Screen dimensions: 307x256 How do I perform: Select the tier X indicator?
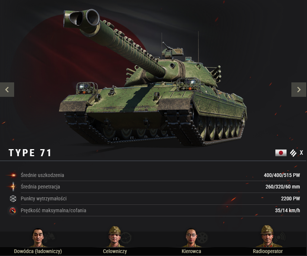(x=301, y=152)
